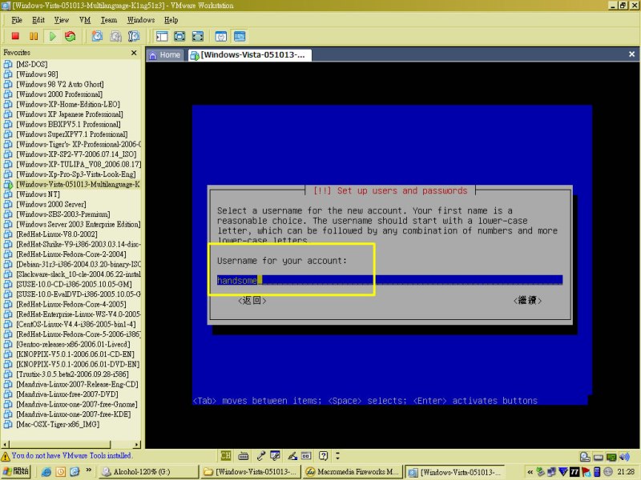Open the Snapshot Manager toolbar icon
The height and width of the screenshot is (480, 641).
[134, 36]
